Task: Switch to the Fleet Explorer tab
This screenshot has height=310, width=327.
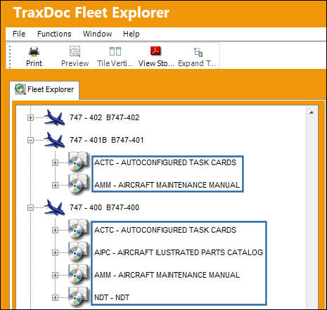Action: [44, 90]
